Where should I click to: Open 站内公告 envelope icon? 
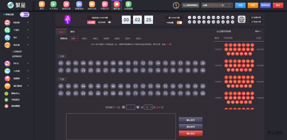(92, 4)
